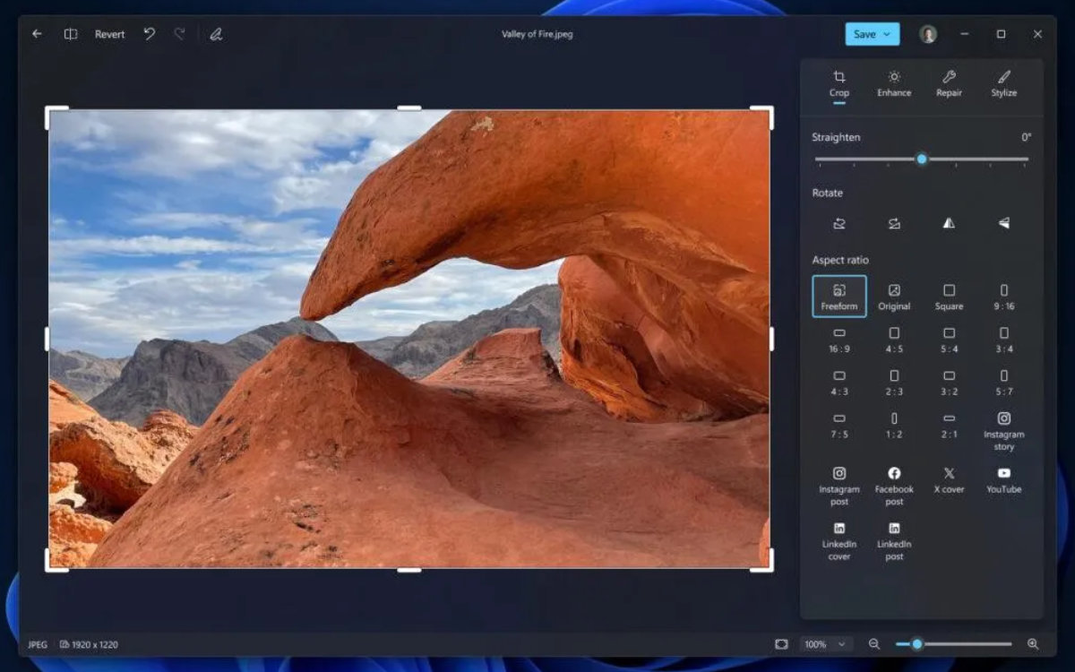1075x672 pixels.
Task: Click the Save button
Action: pos(864,34)
